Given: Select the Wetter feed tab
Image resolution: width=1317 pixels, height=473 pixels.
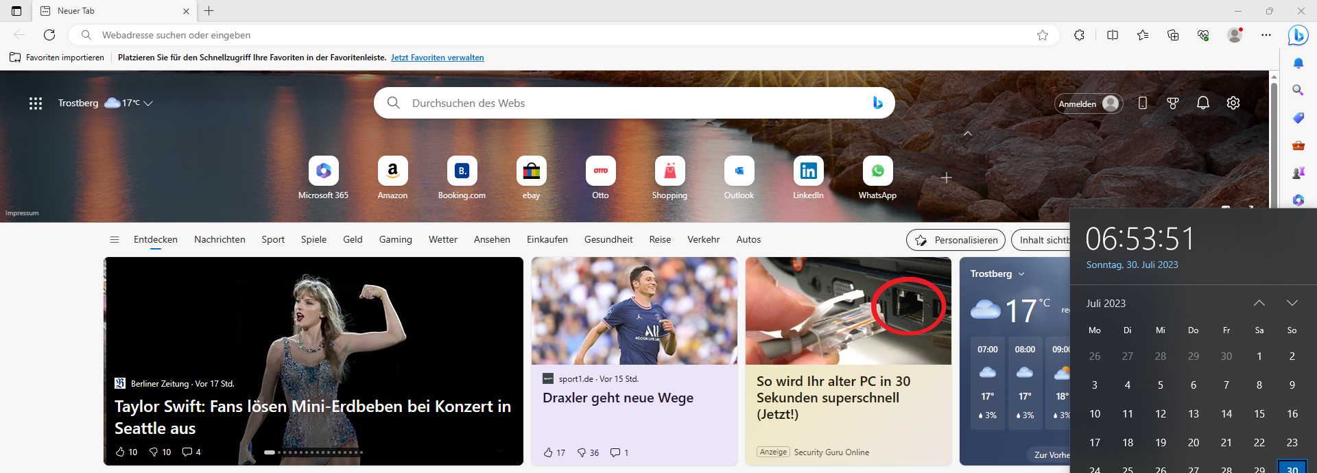Looking at the screenshot, I should 442,239.
